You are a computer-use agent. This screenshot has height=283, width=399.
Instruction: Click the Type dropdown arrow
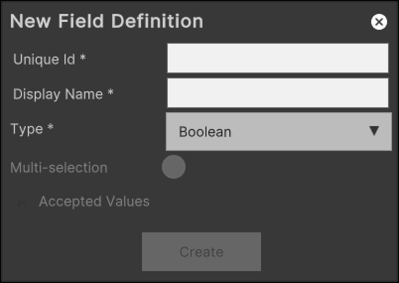[374, 131]
